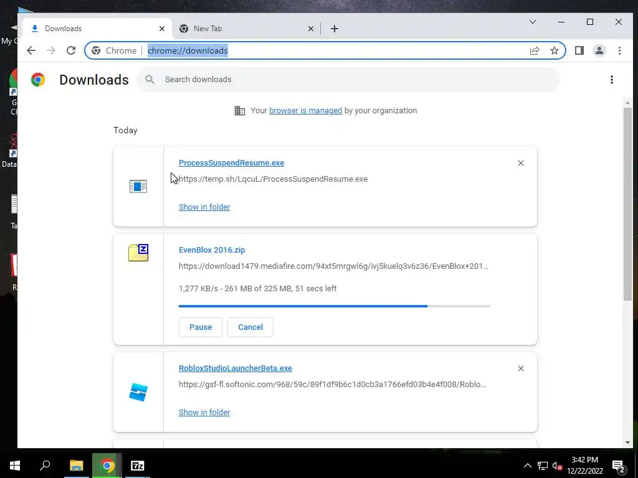Share this page via the address bar icon
638x478 pixels.
(x=535, y=50)
